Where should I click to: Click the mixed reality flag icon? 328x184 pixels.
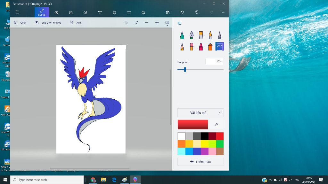pyautogui.click(x=136, y=23)
